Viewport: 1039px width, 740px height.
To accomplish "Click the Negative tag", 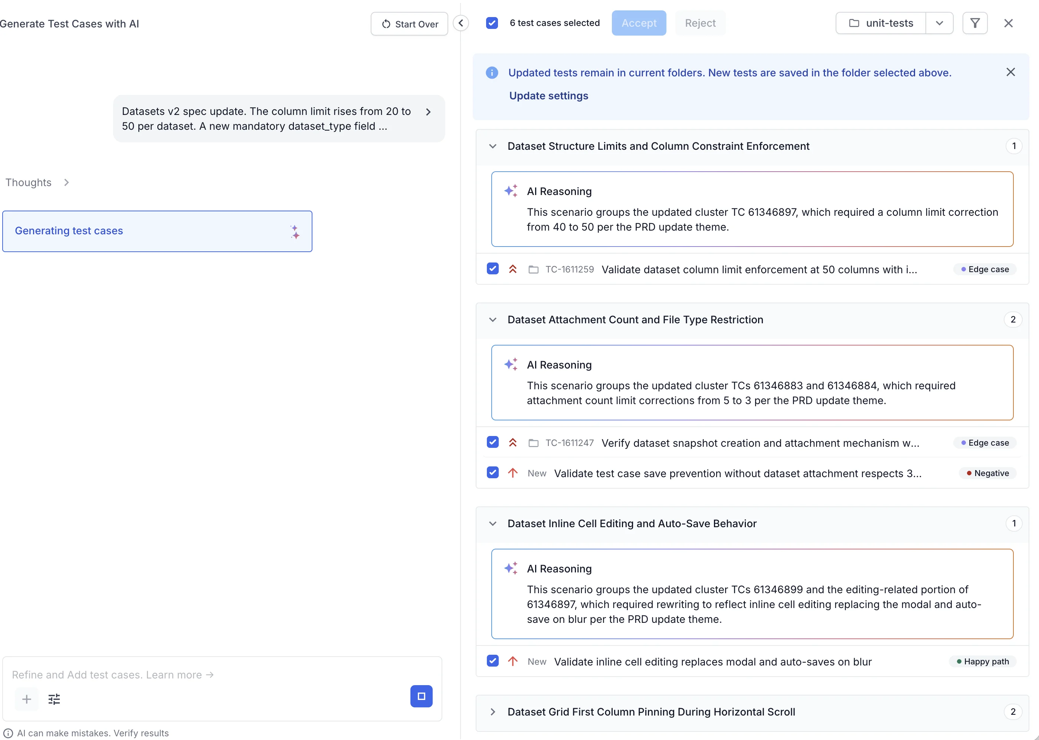I will click(x=987, y=473).
